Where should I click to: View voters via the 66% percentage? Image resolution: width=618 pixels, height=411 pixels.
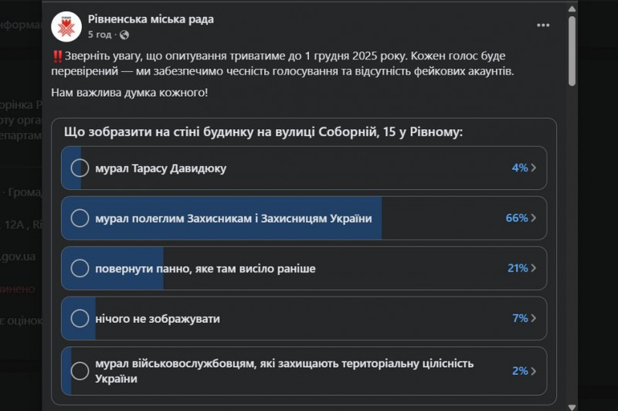coord(516,219)
